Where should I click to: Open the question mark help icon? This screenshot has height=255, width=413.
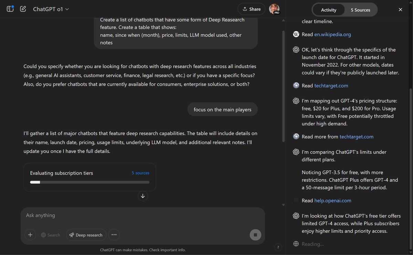278,247
